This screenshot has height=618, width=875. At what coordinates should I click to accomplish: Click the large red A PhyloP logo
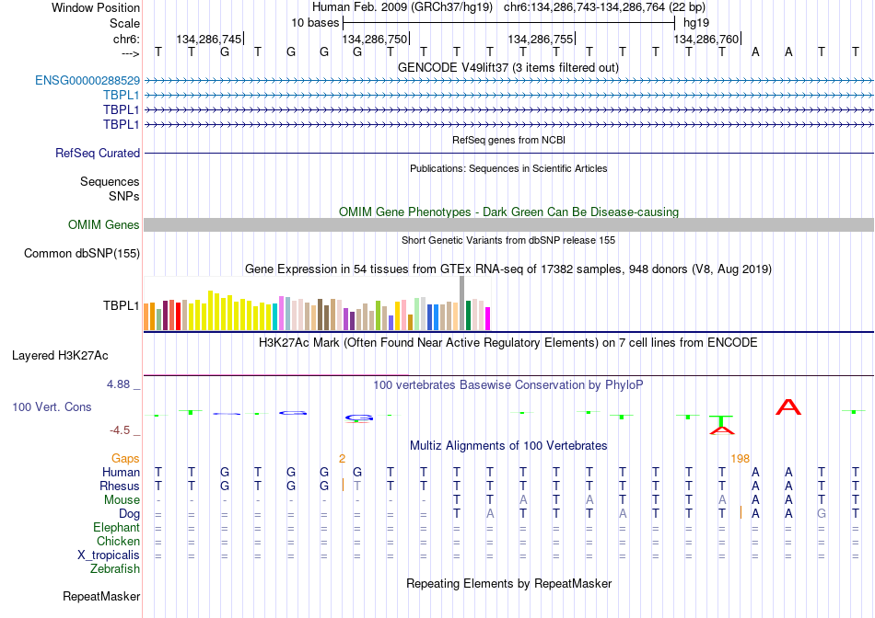[x=788, y=407]
